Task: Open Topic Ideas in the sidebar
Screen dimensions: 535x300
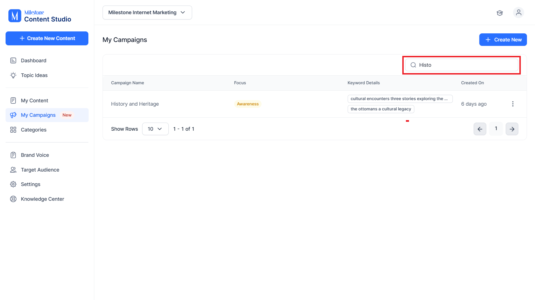Action: pos(47,75)
